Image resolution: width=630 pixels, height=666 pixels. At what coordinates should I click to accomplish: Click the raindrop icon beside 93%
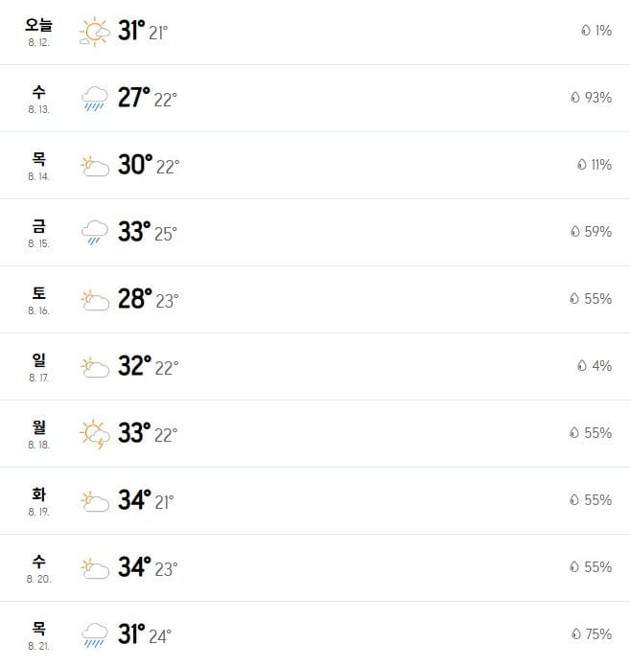coord(575,98)
